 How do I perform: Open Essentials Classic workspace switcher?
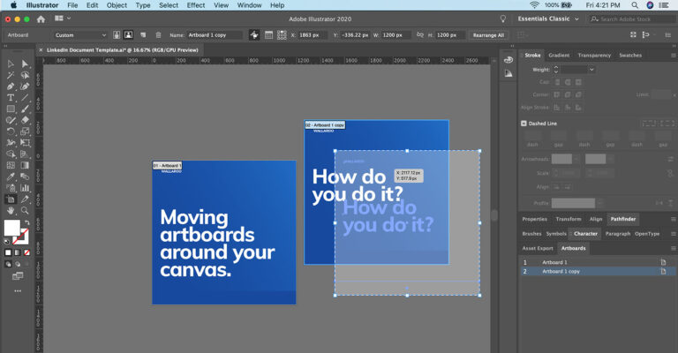pos(548,19)
